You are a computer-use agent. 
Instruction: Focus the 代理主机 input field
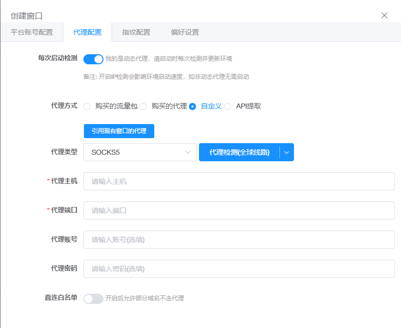coord(239,181)
